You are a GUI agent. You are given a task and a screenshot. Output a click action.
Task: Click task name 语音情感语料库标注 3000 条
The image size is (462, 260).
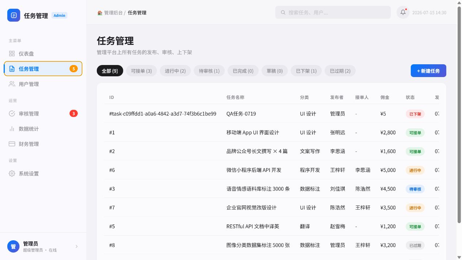point(258,189)
